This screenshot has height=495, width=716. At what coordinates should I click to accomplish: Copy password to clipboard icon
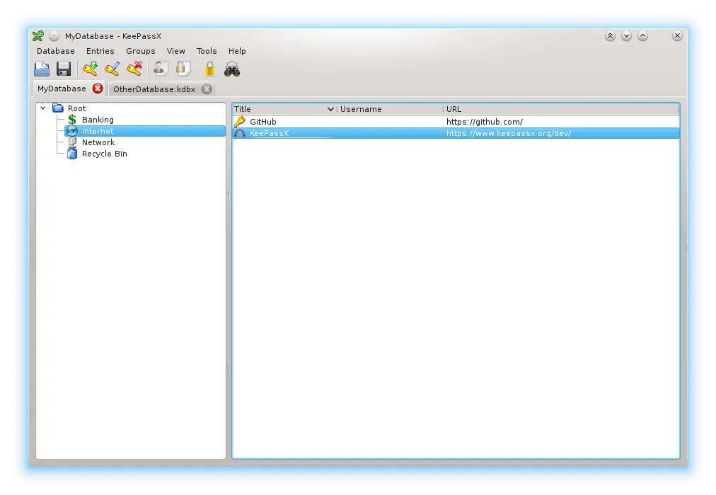coord(183,69)
